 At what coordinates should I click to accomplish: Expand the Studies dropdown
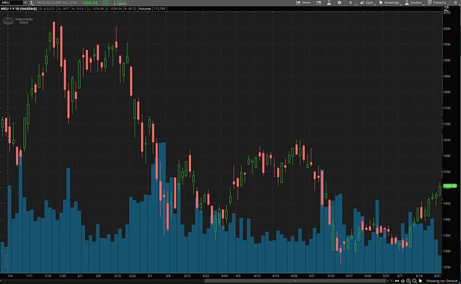(x=413, y=2)
